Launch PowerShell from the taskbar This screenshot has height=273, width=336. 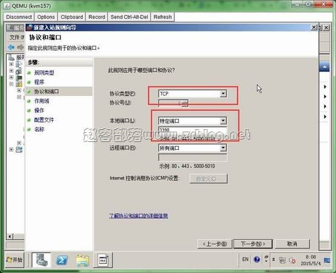point(62,260)
